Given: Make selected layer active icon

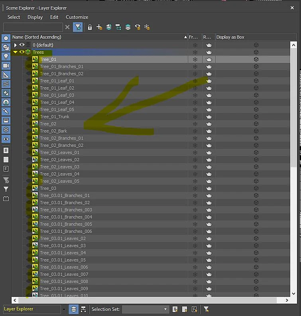Looking at the screenshot, I should (x=128, y=27).
